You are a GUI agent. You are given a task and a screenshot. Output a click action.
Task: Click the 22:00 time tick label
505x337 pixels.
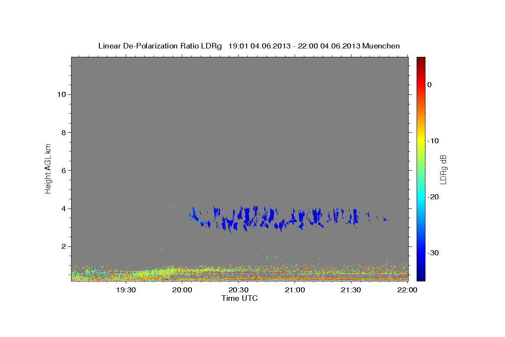[407, 290]
